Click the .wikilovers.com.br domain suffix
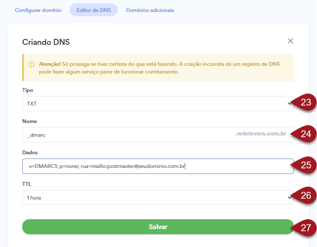Viewport: 317px width, 247px height. pos(261,134)
